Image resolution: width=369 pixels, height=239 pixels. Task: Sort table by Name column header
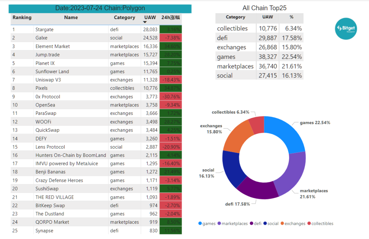[x=71, y=17]
